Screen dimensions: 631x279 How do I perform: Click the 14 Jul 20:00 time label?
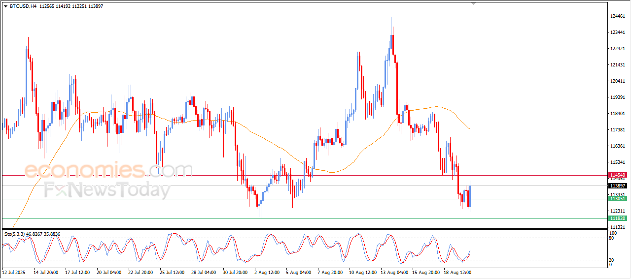pos(46,272)
